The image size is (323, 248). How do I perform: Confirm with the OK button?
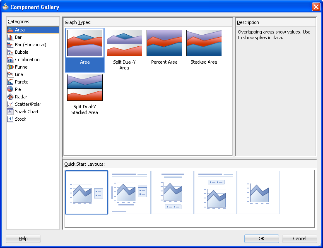coord(261,238)
